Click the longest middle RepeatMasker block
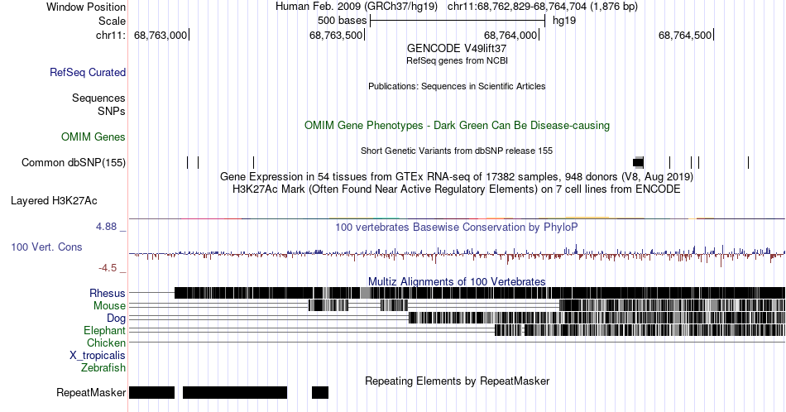Image resolution: width=786 pixels, height=412 pixels. point(235,392)
